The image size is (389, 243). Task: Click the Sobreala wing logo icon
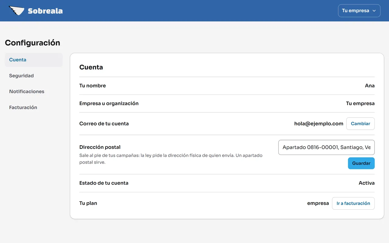click(x=16, y=11)
